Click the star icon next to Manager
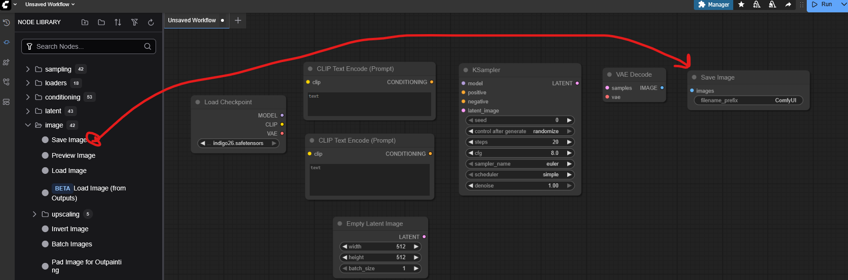Viewport: 848px width, 280px height. coord(741,5)
